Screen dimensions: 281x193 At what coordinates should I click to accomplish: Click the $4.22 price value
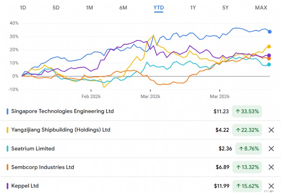[222, 130]
